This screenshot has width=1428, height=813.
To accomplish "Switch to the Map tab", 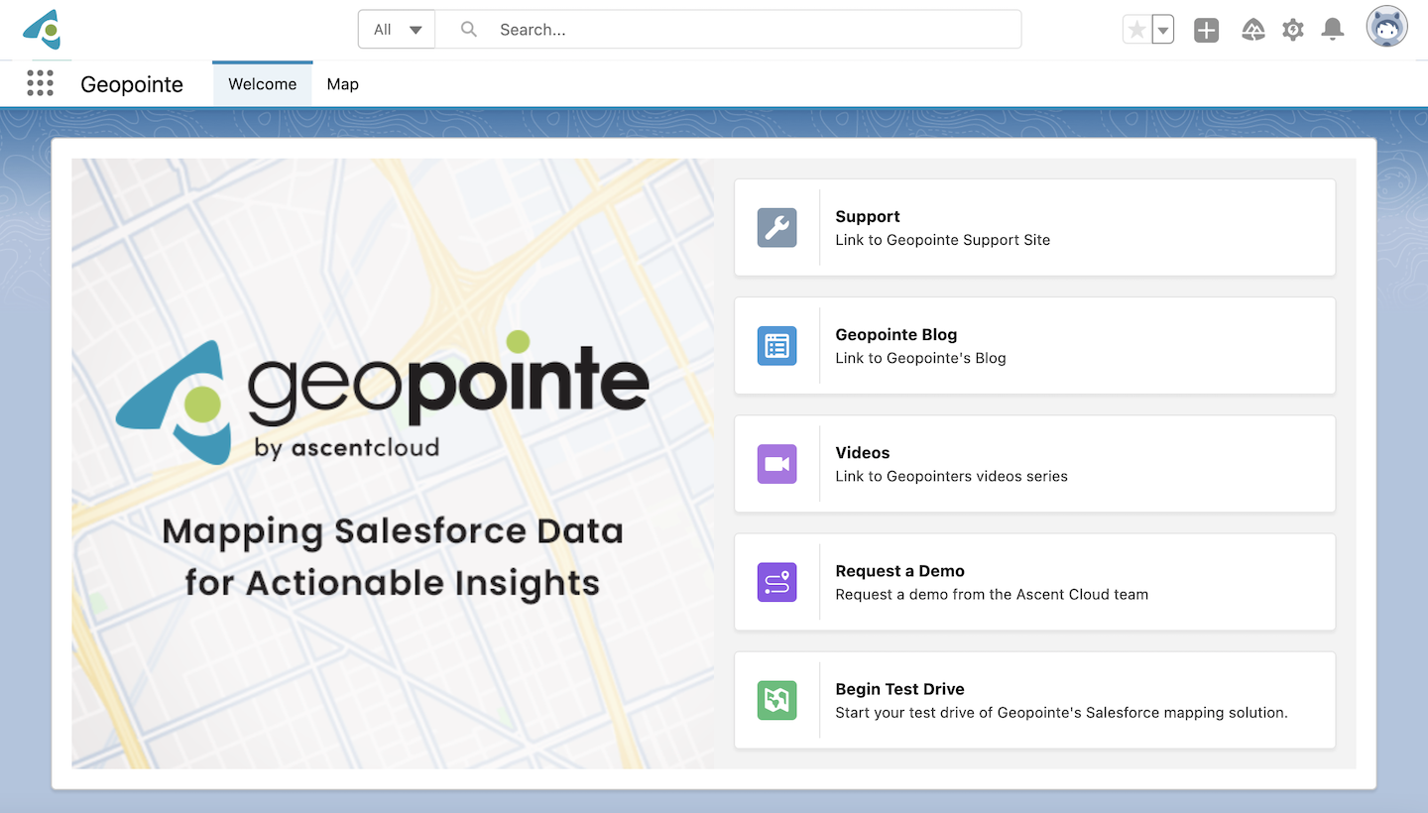I will [x=343, y=84].
